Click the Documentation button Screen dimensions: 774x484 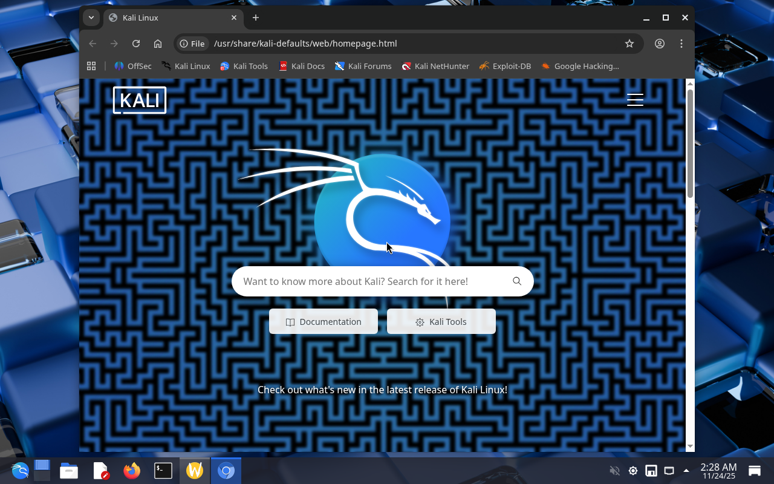point(324,322)
